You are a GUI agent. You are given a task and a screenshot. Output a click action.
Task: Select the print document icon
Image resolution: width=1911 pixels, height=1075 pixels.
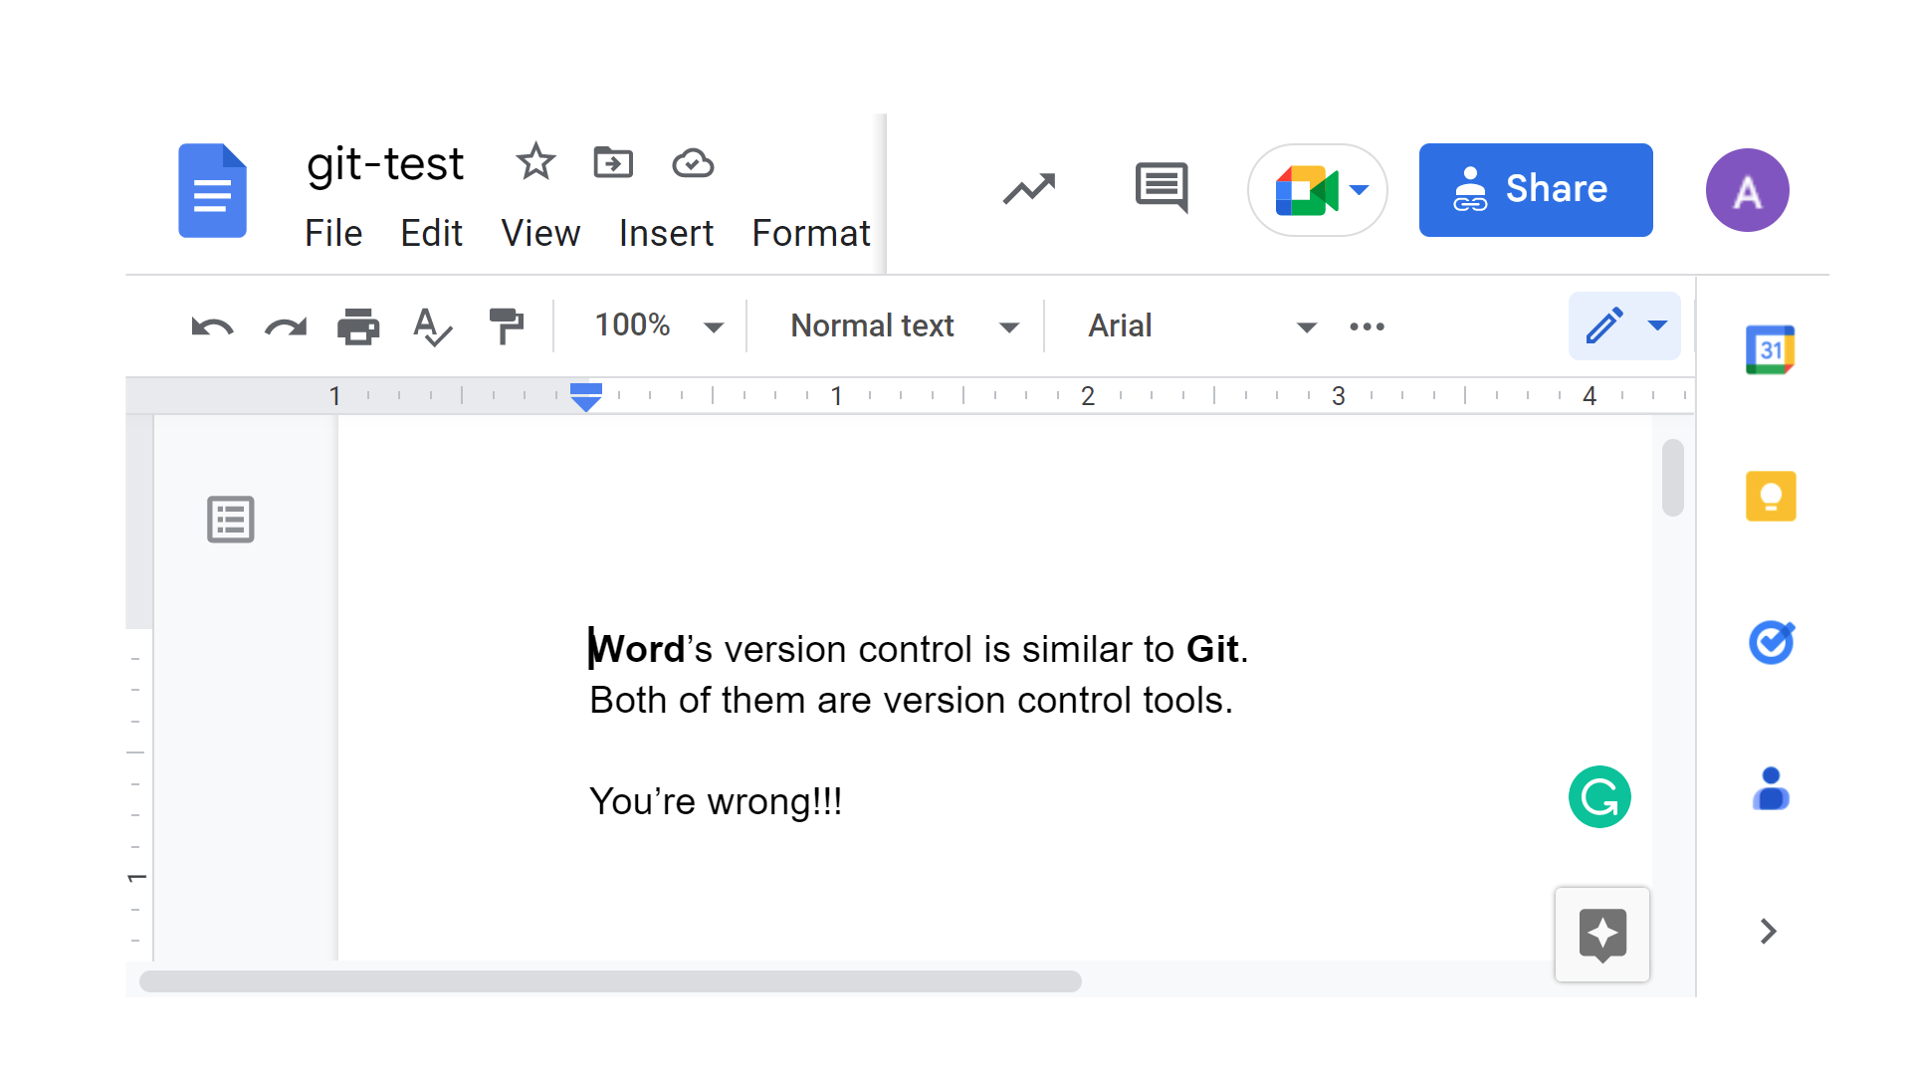(x=357, y=326)
